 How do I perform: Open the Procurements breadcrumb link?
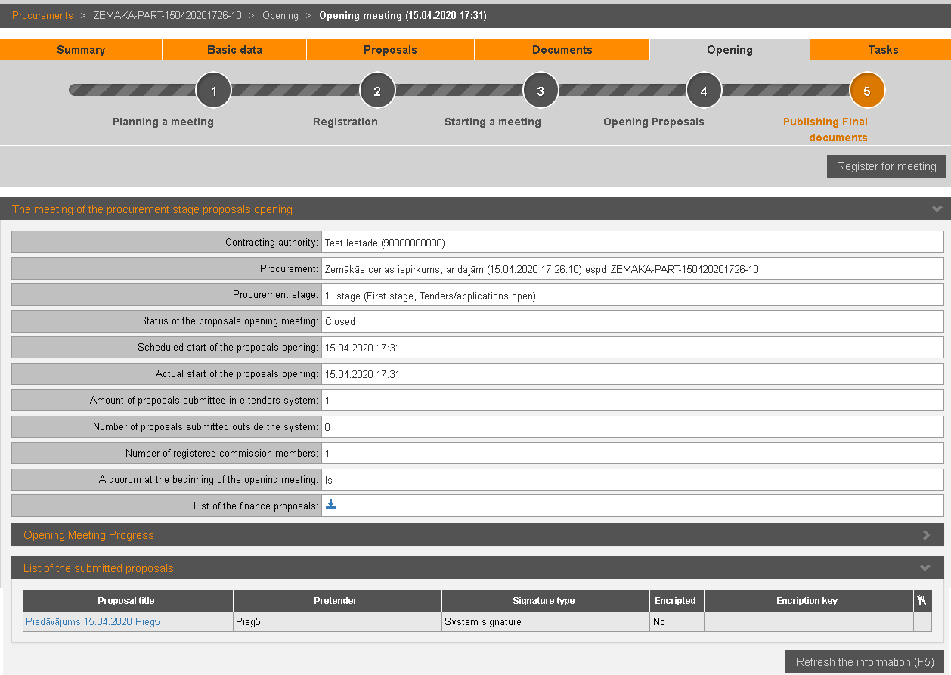(x=42, y=16)
